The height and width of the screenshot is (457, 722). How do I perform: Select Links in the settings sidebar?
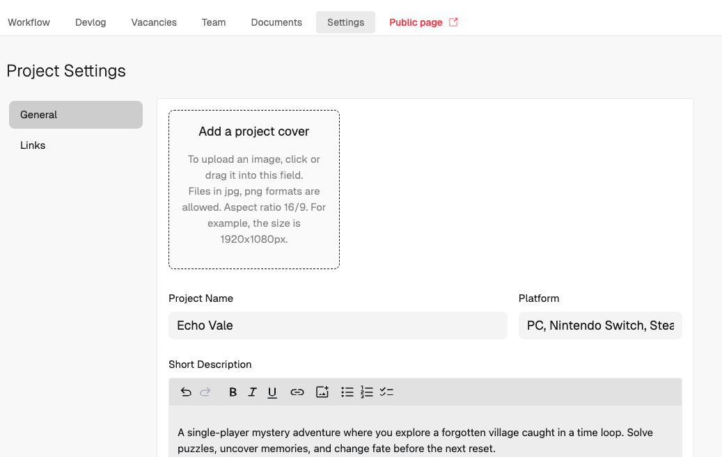coord(33,145)
